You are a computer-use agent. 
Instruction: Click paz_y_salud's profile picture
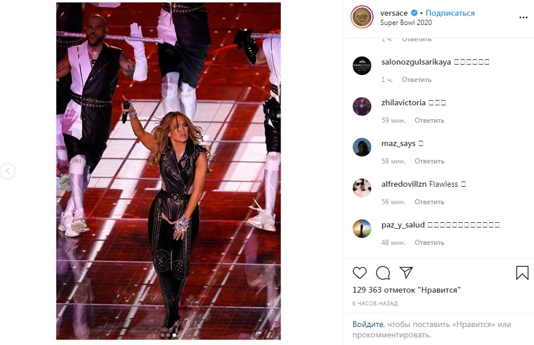361,229
